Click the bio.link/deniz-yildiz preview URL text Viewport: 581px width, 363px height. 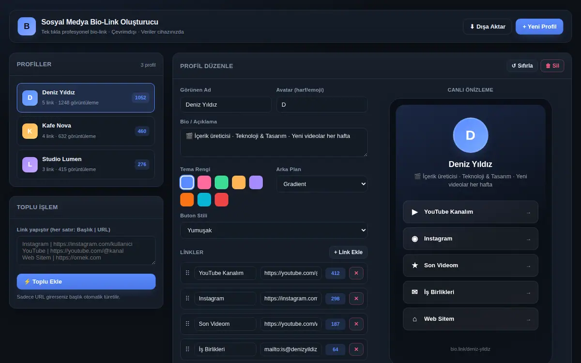470,349
